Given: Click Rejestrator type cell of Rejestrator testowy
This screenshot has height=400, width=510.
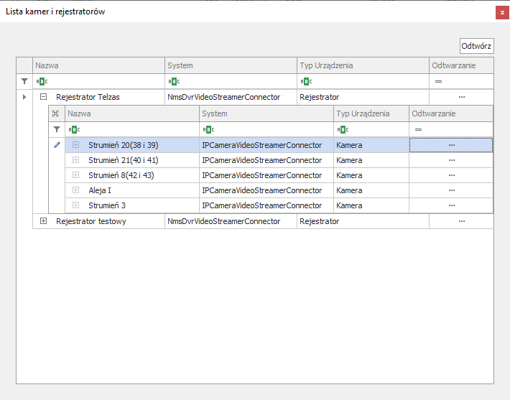Looking at the screenshot, I should click(x=363, y=221).
